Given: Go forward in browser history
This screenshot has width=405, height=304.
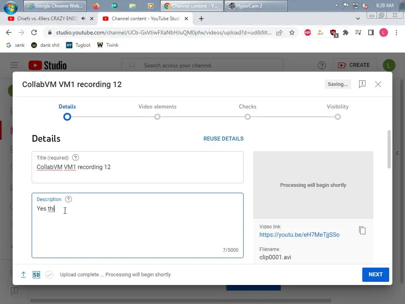Looking at the screenshot, I should (21, 32).
